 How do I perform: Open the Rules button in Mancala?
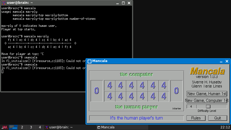pos(196,118)
